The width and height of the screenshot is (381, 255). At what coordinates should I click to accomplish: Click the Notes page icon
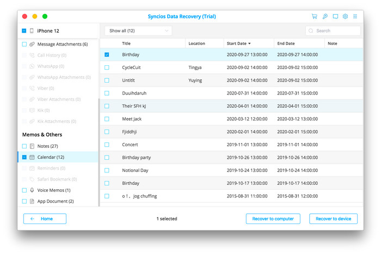[32, 146]
